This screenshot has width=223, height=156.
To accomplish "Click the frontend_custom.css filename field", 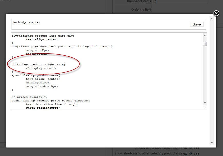I will (26, 22).
